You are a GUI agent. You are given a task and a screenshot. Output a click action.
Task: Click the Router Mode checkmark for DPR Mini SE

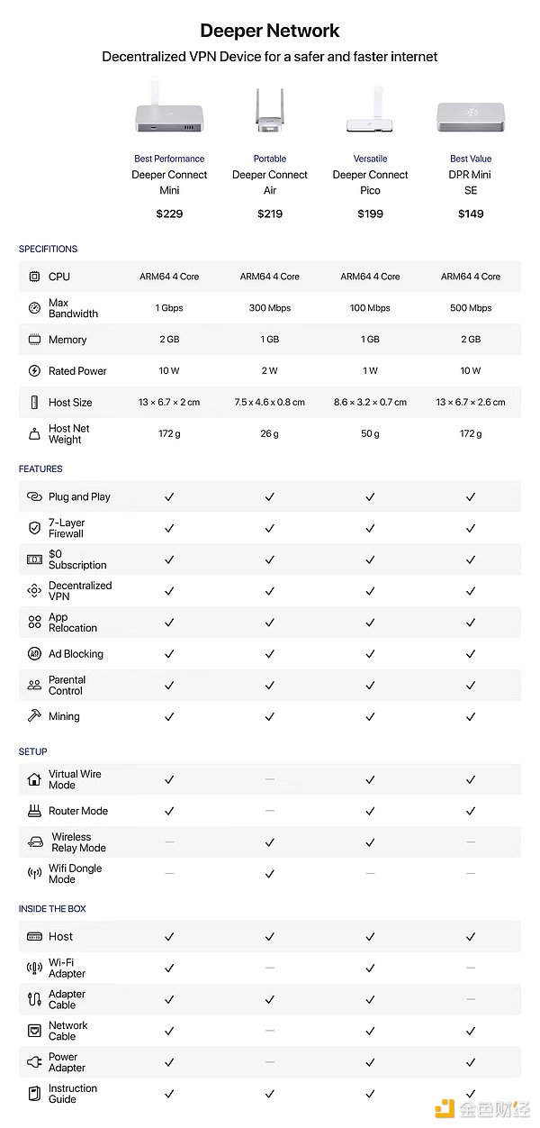471,811
